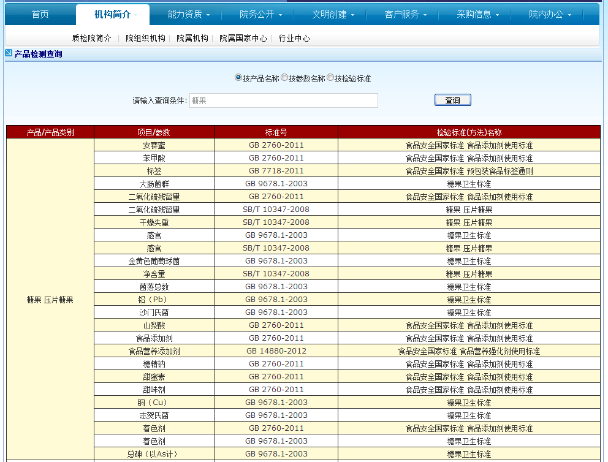Click the 检验标准(方法)名称 column header
608x462 pixels.
point(469,132)
